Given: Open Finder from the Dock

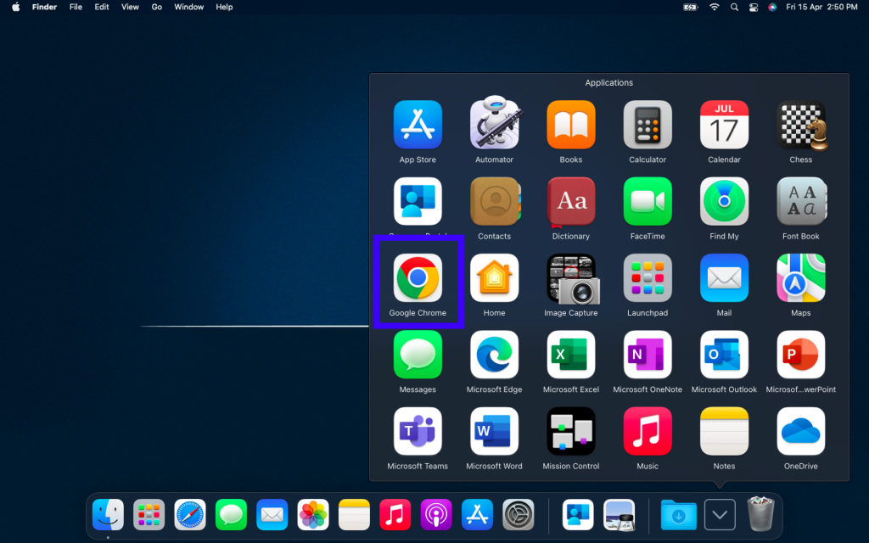Looking at the screenshot, I should 108,514.
